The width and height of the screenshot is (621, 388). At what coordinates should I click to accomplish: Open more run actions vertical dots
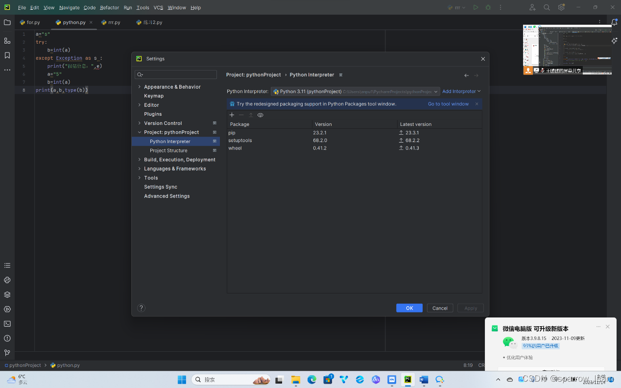tap(501, 7)
